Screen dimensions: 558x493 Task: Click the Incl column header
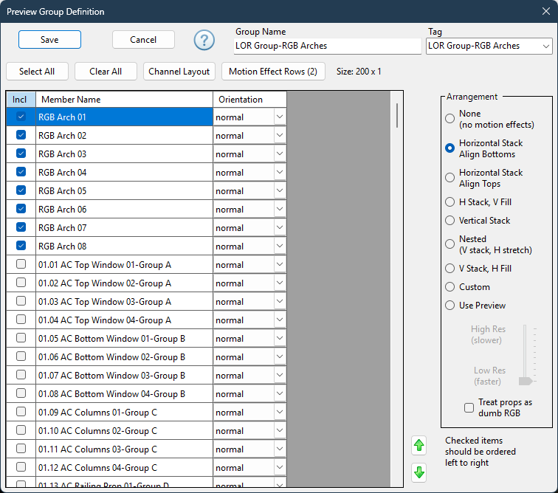coord(21,100)
